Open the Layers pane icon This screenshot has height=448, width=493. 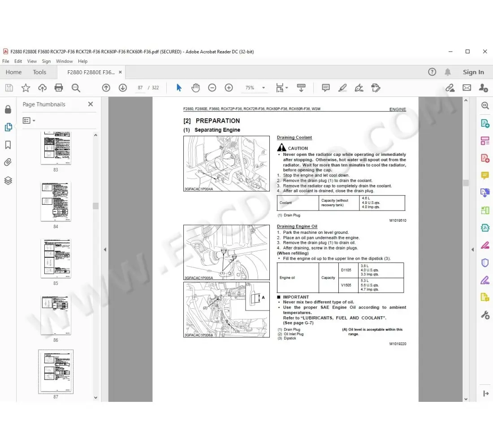pos(8,181)
